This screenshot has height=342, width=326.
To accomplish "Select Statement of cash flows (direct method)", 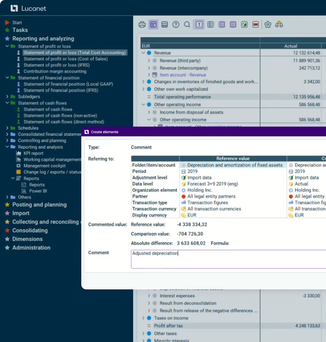I will (64, 122).
